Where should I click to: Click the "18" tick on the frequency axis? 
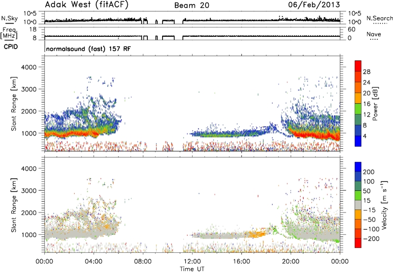coord(33,29)
